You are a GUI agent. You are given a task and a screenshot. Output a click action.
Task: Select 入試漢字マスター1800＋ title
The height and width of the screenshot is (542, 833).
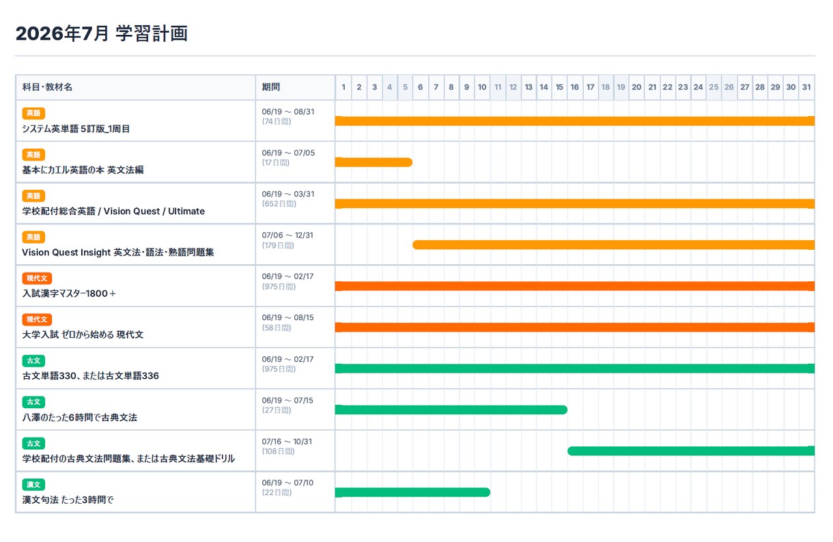tap(70, 294)
